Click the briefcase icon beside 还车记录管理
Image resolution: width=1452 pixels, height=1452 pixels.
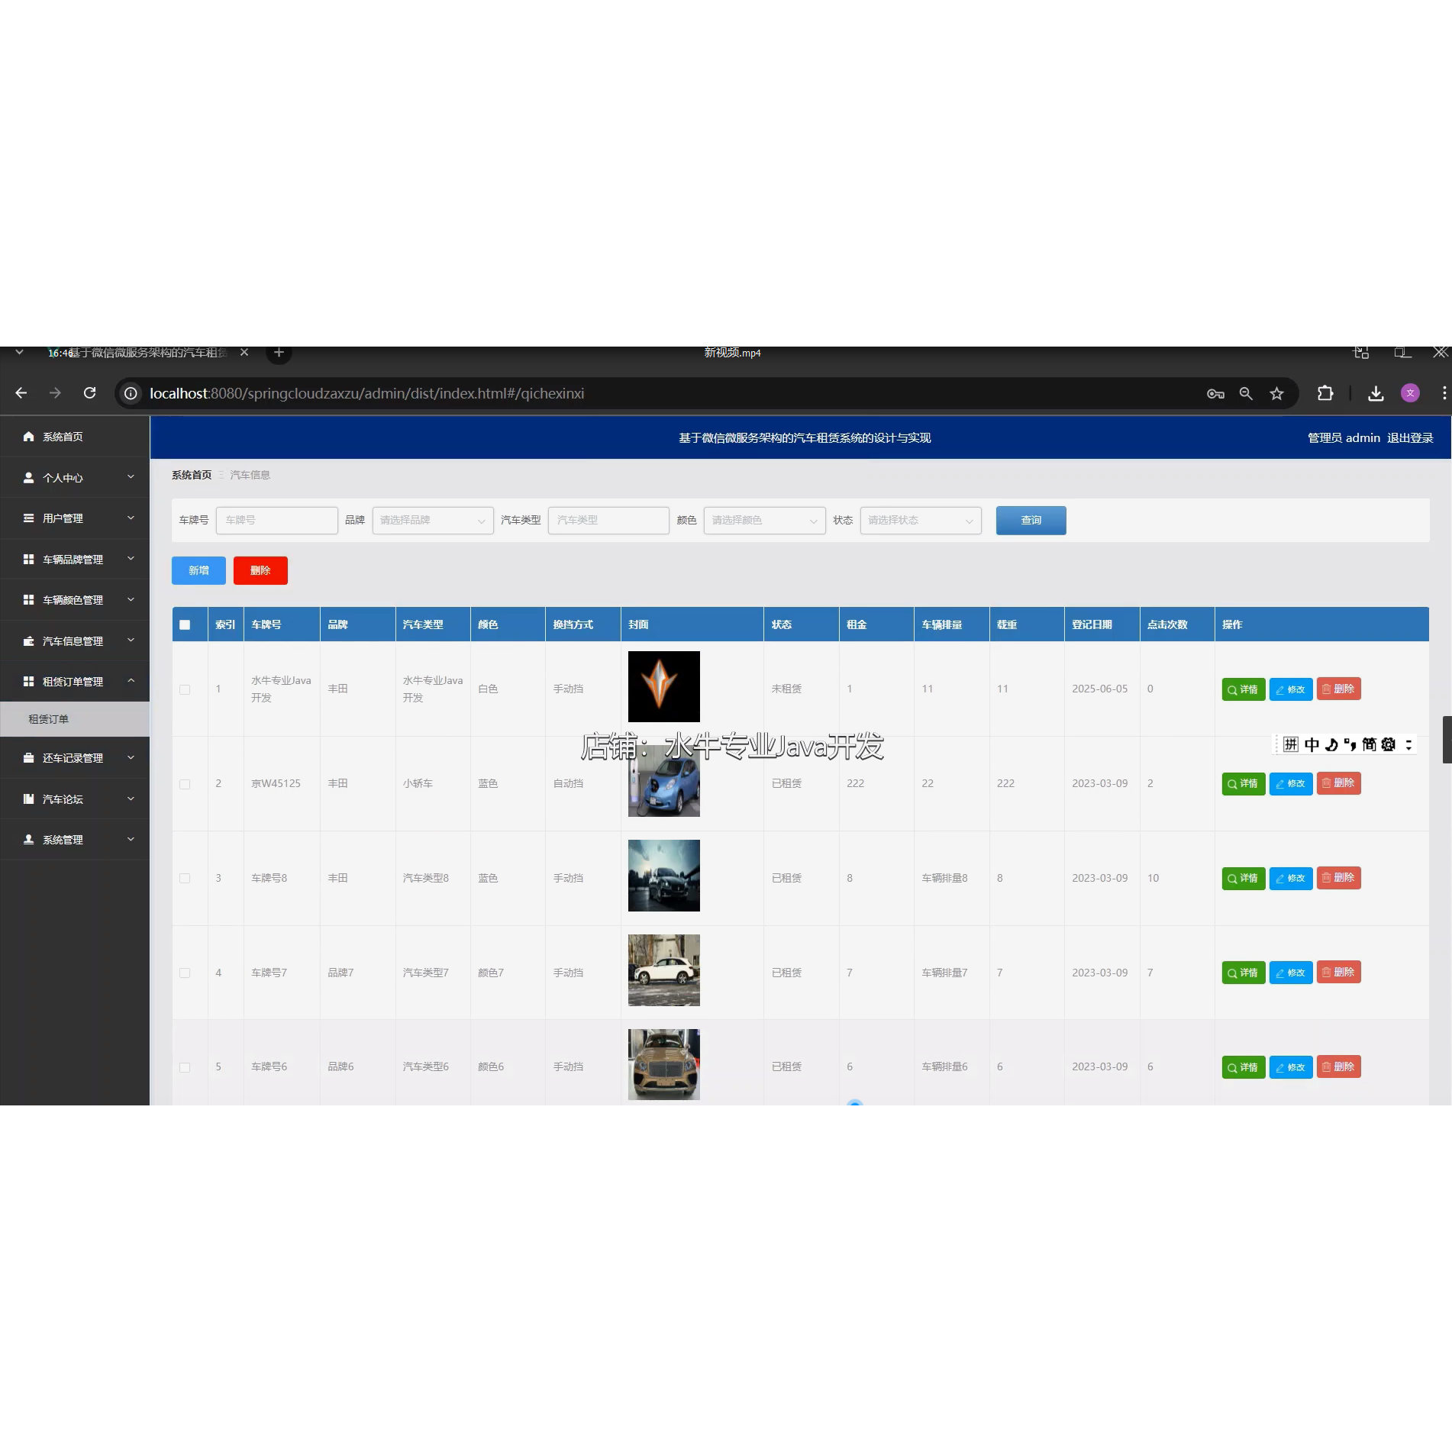[x=28, y=758]
